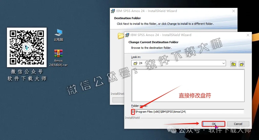Go up one folder level icon

pyautogui.click(x=233, y=64)
